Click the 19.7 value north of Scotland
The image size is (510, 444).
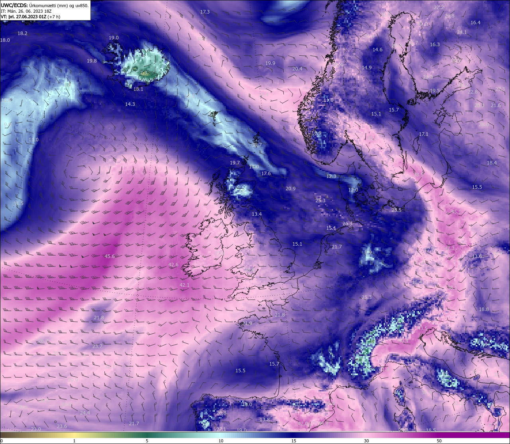tap(235, 163)
